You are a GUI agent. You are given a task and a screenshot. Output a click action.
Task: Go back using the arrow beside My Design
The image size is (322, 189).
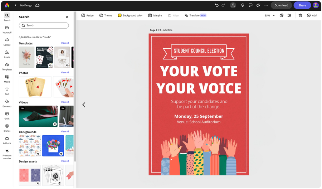[x=16, y=5]
